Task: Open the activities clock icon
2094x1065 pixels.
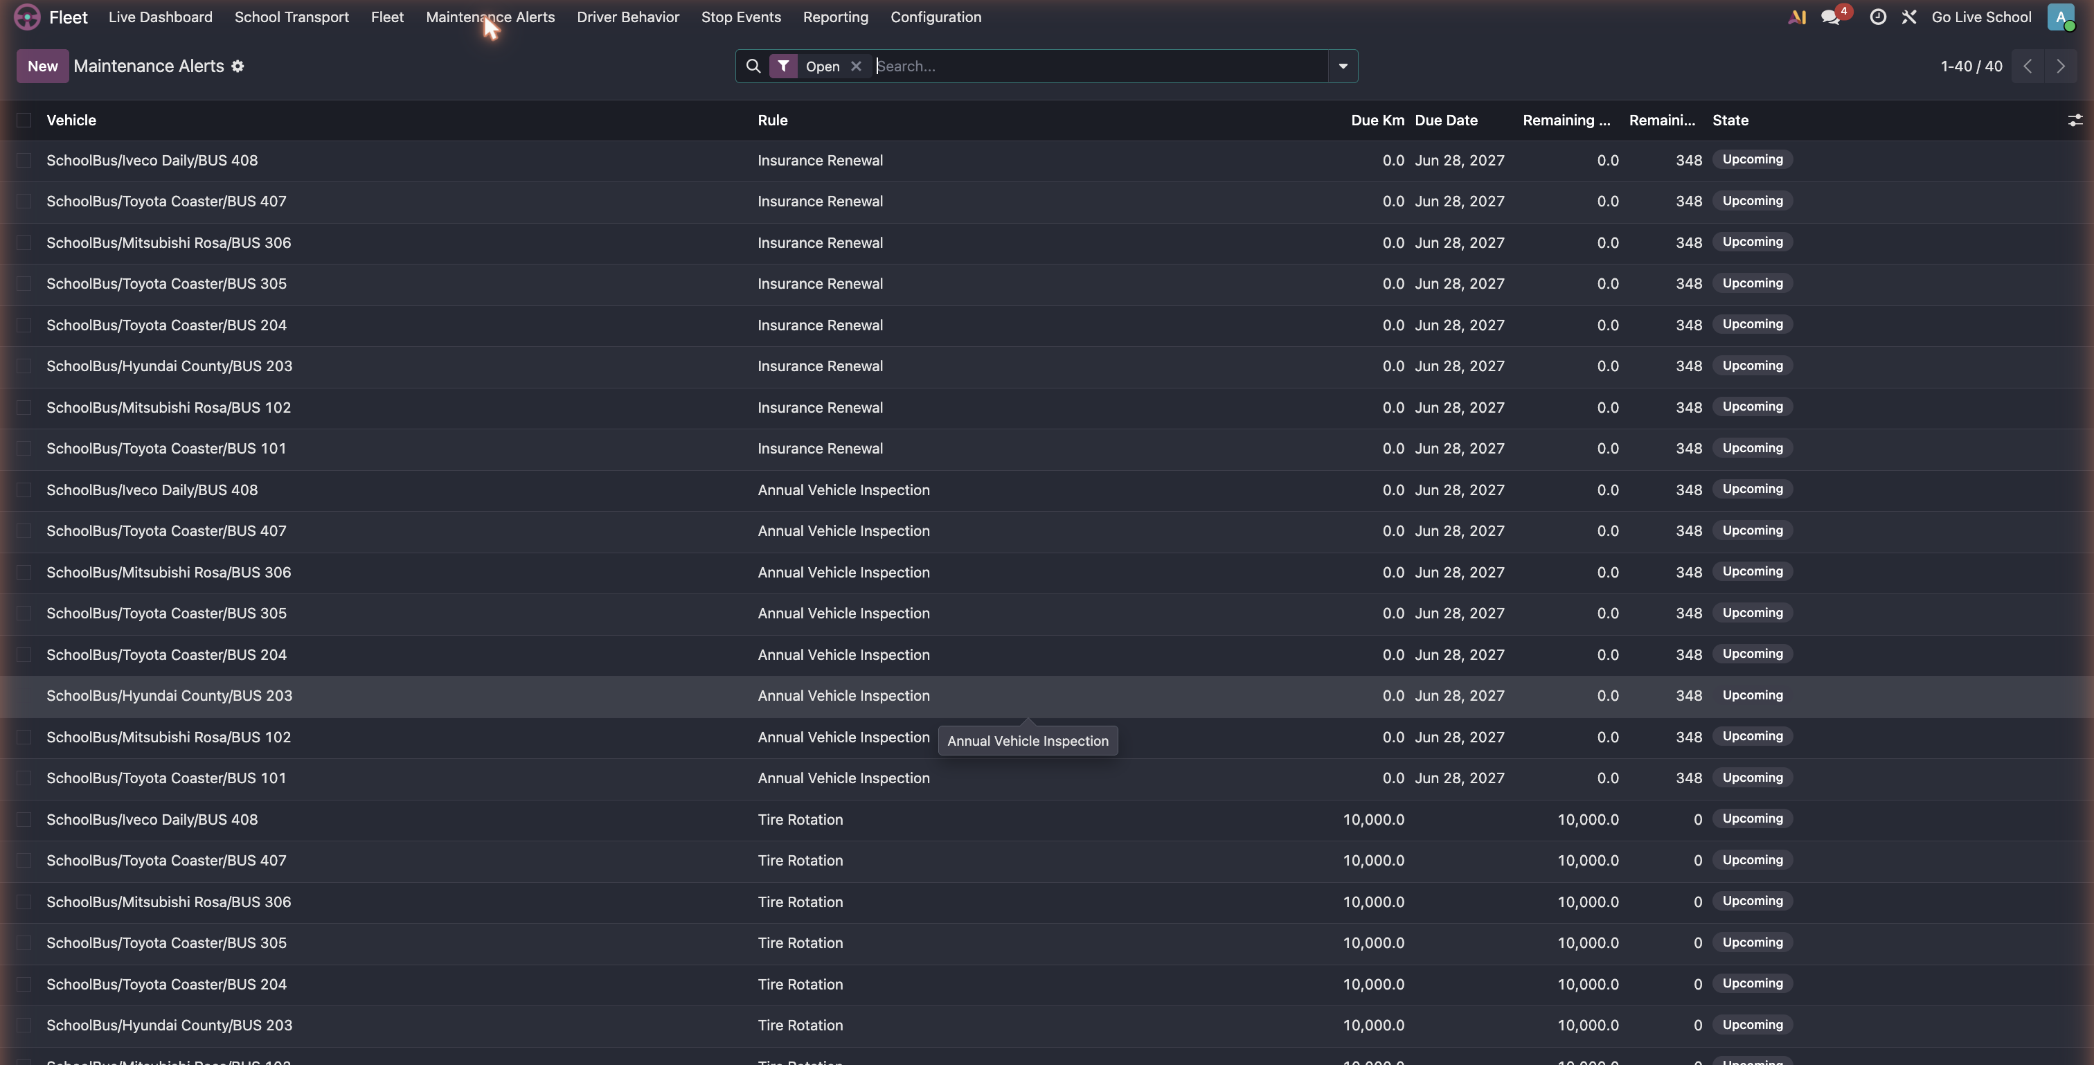Action: point(1878,17)
